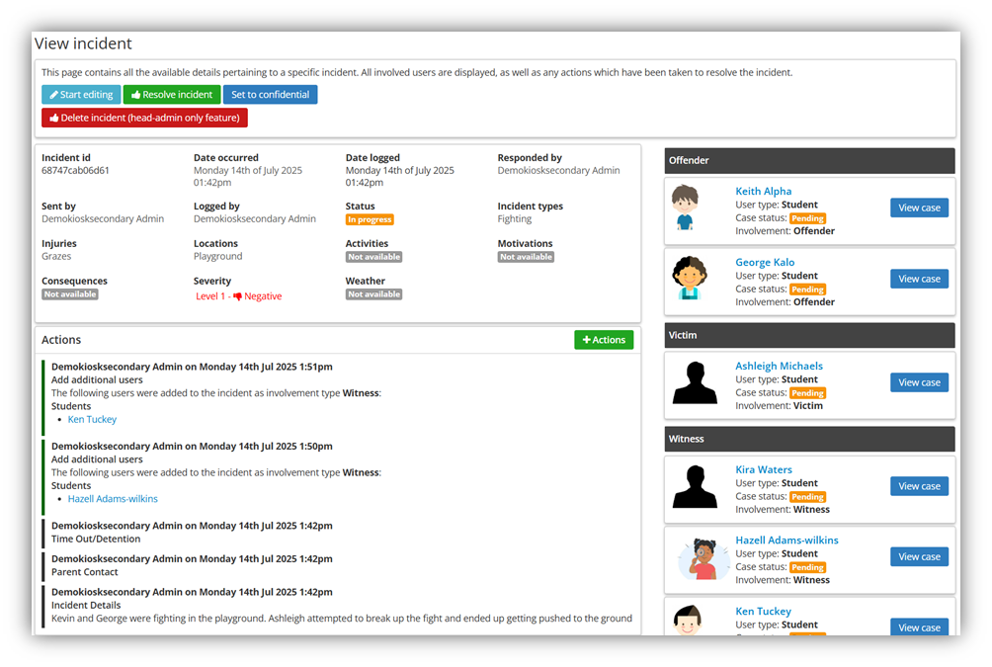Open the Ken Tuckey link in Actions list

(x=92, y=420)
